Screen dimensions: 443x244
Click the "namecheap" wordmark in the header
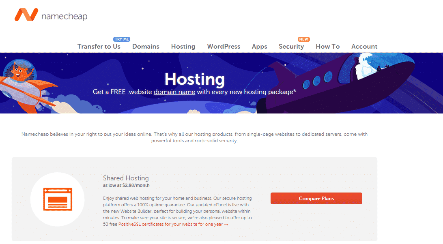pyautogui.click(x=65, y=15)
